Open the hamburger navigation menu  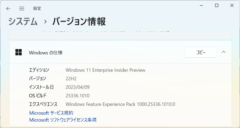click(22, 9)
